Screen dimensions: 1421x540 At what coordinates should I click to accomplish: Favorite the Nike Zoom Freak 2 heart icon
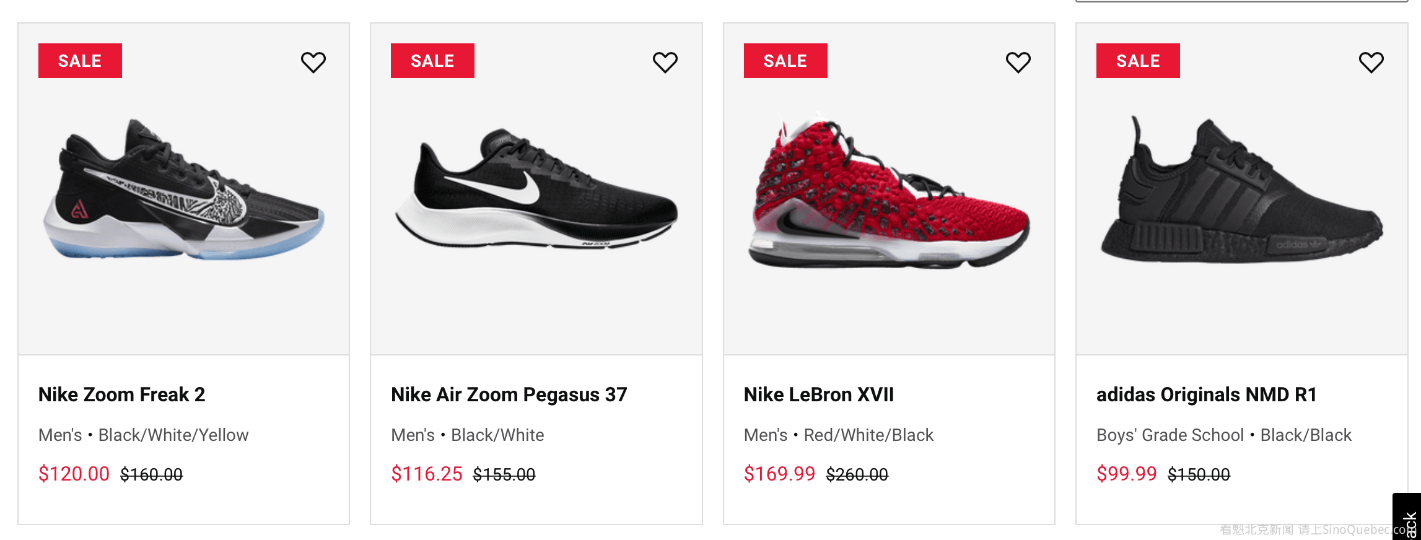[313, 62]
